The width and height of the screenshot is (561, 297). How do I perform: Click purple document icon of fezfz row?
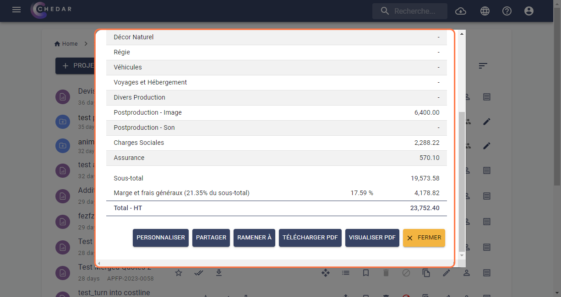coord(62,221)
